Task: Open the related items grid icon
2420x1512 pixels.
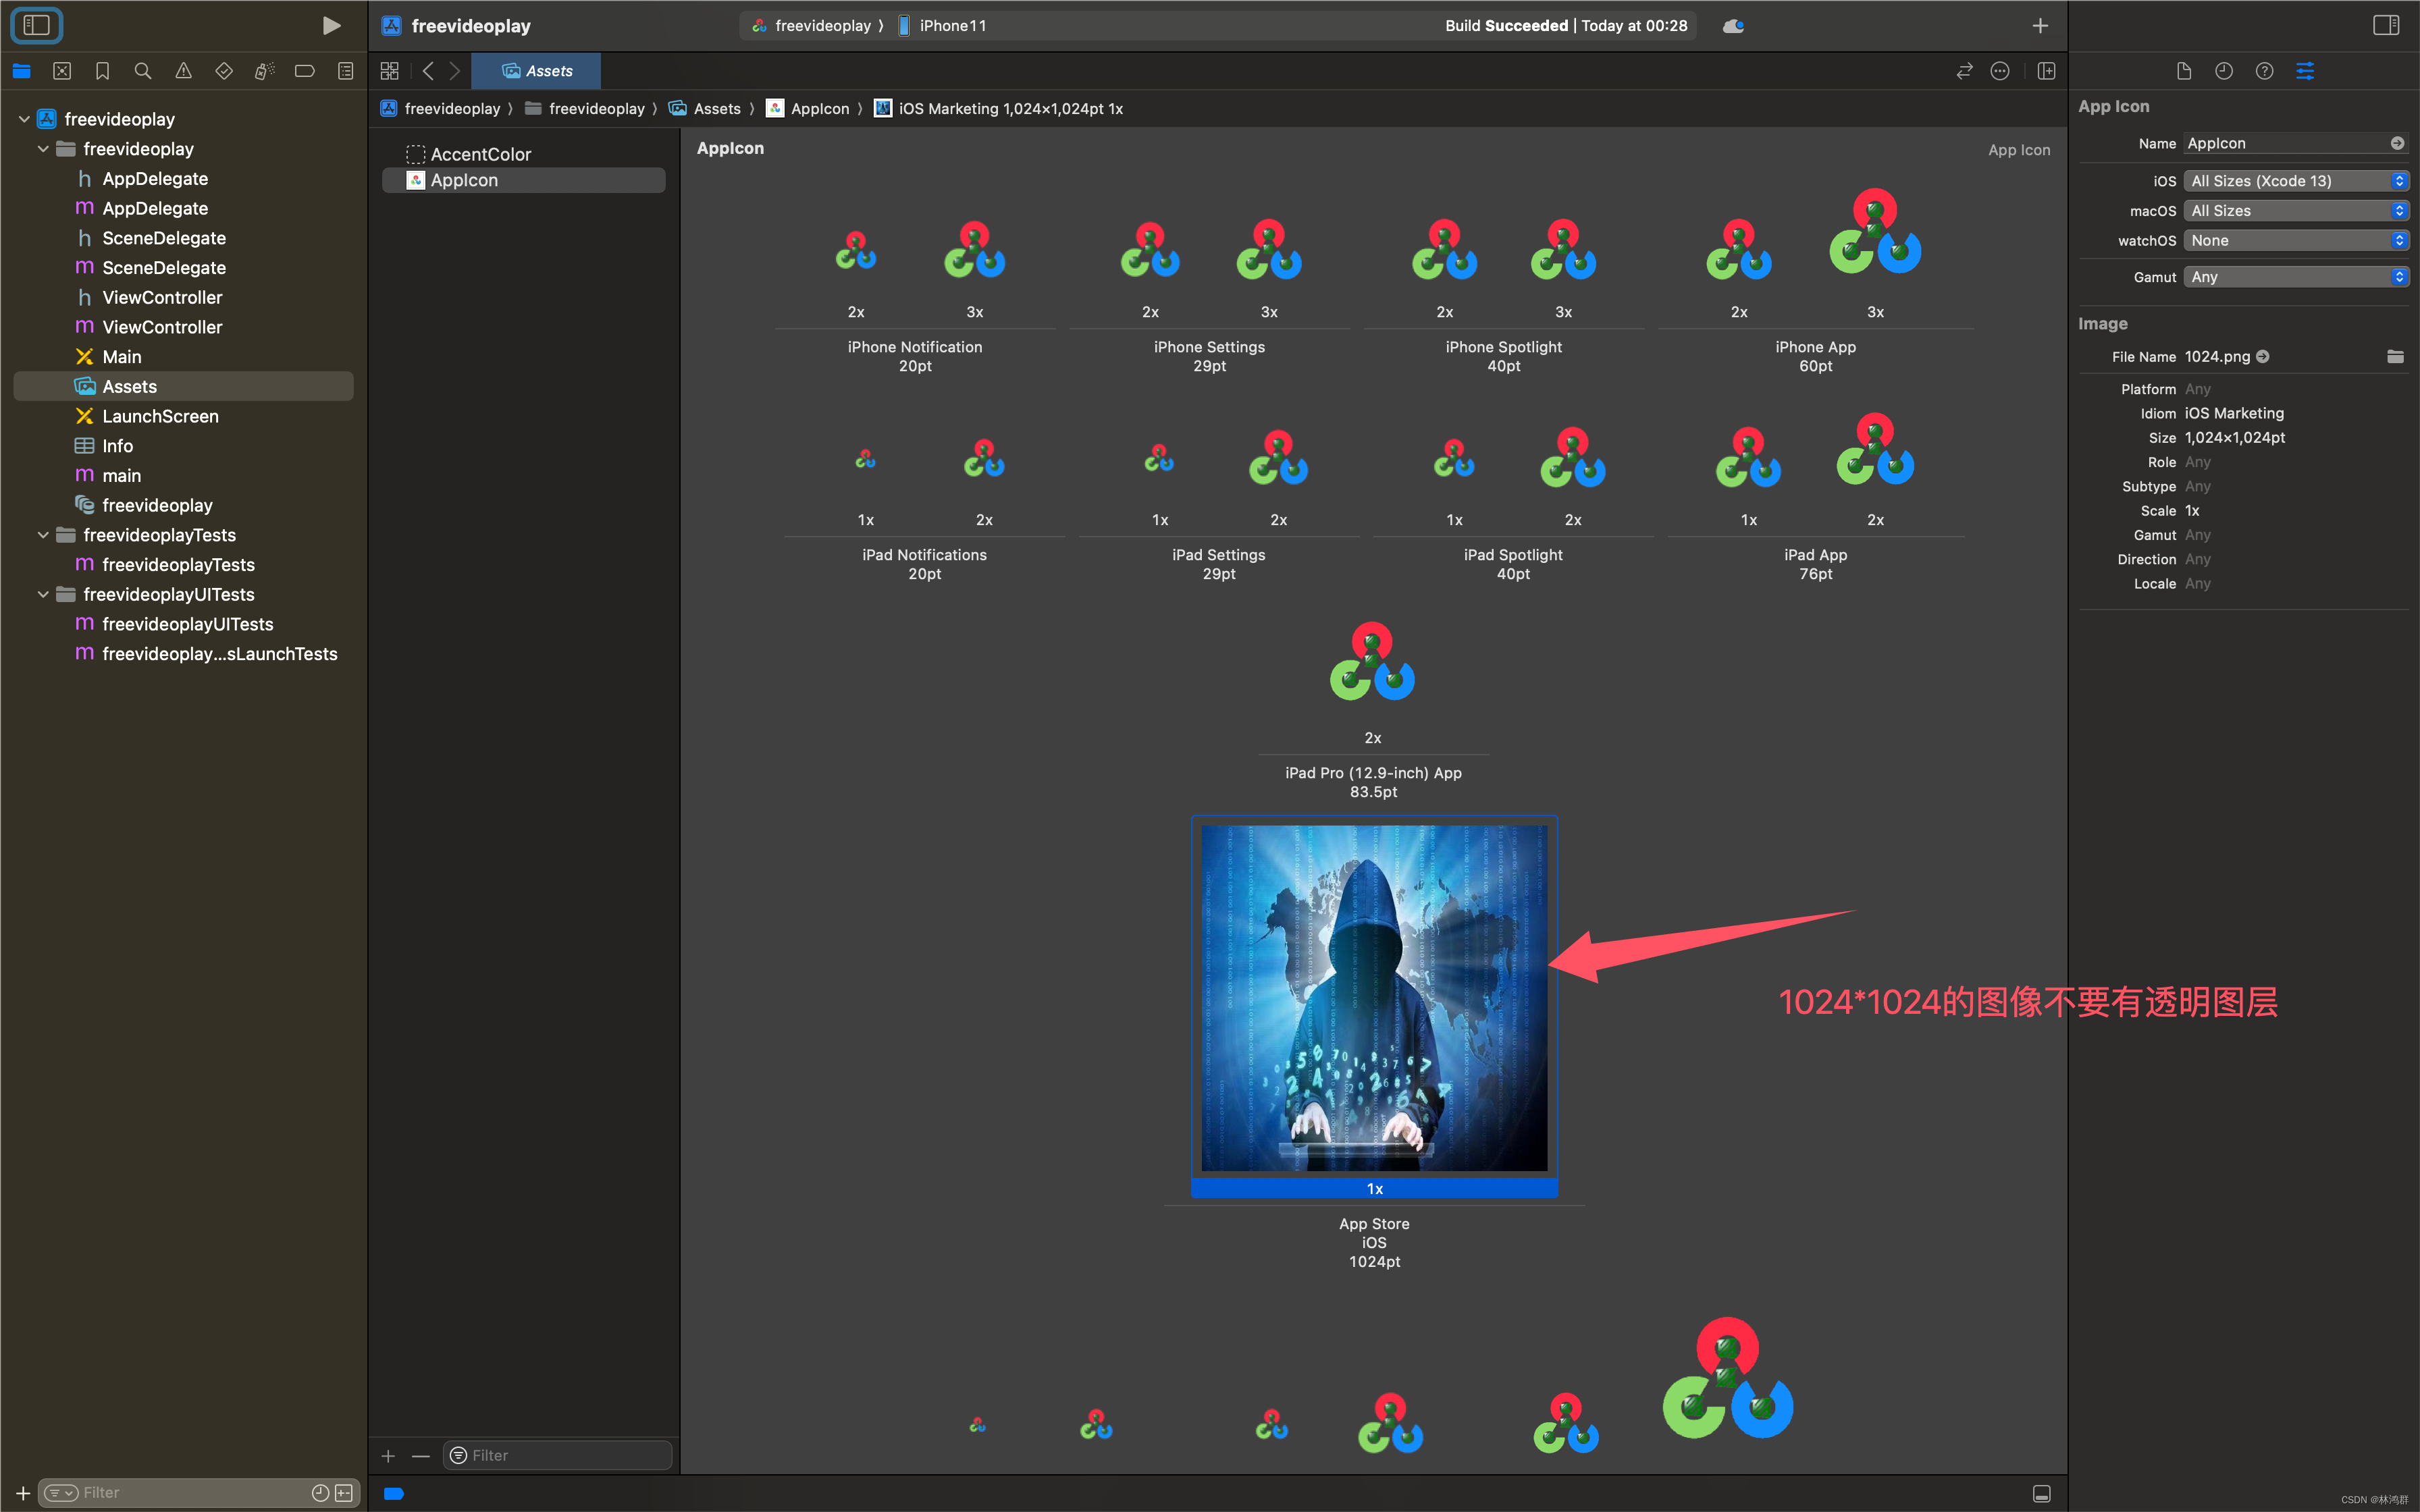Action: tap(389, 71)
